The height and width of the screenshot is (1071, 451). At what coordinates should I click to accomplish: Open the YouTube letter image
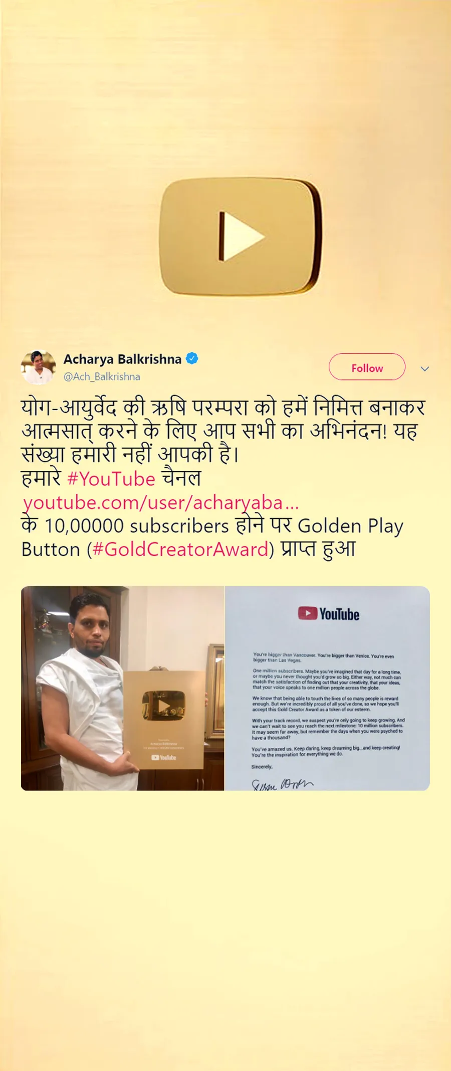[328, 689]
